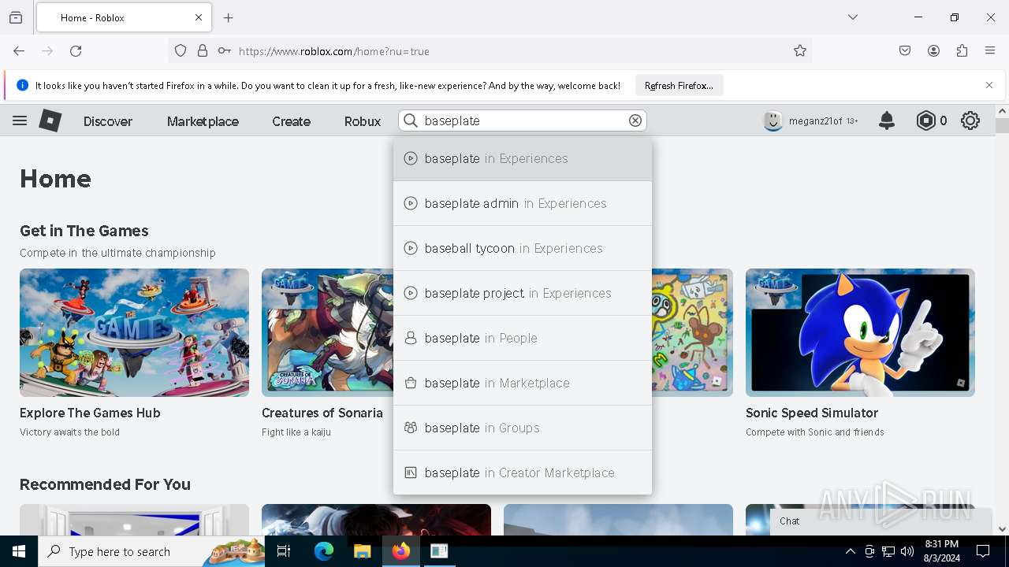The width and height of the screenshot is (1009, 567).
Task: Search baseplate in Creator Marketplace
Action: [x=523, y=472]
